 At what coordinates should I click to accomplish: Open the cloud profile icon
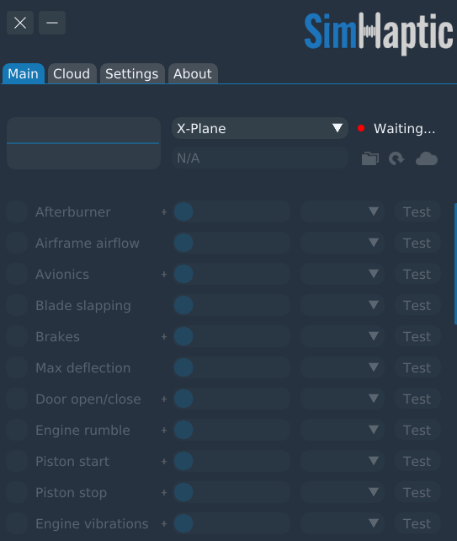click(x=427, y=158)
